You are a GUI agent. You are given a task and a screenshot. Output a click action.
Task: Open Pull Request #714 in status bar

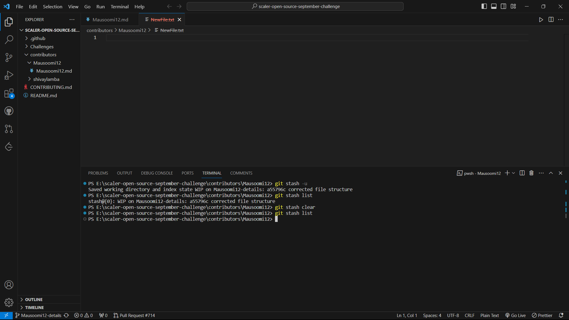pos(134,315)
